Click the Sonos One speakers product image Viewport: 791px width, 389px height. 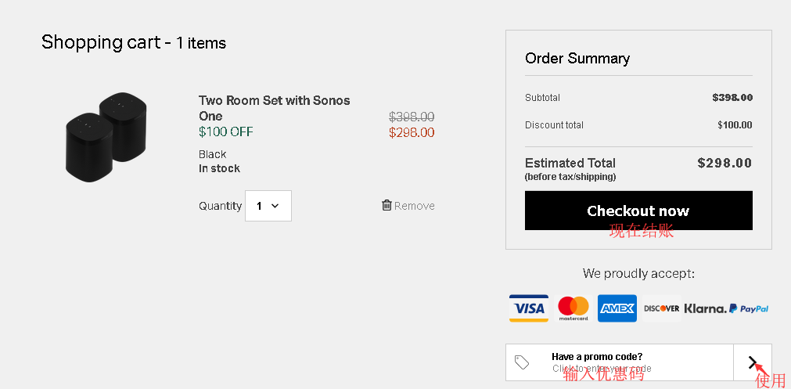point(106,137)
